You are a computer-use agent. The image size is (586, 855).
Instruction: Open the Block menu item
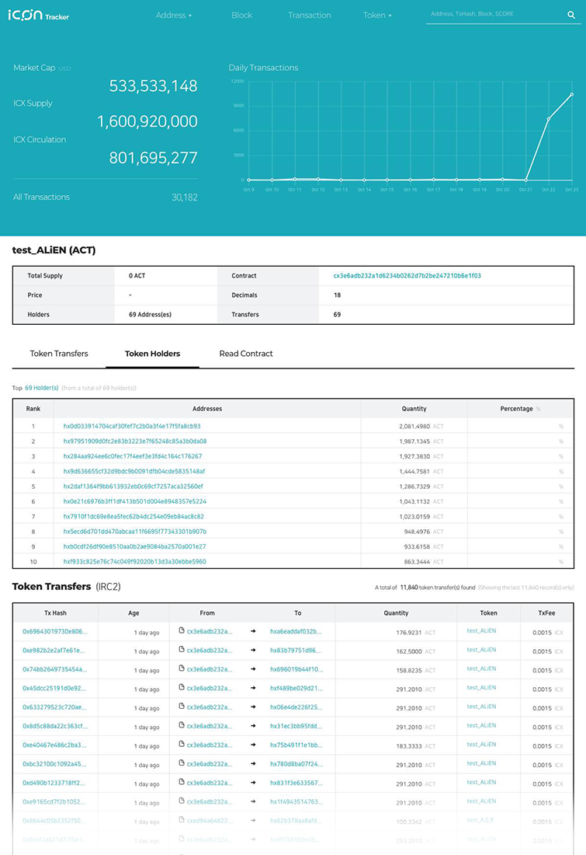(241, 16)
